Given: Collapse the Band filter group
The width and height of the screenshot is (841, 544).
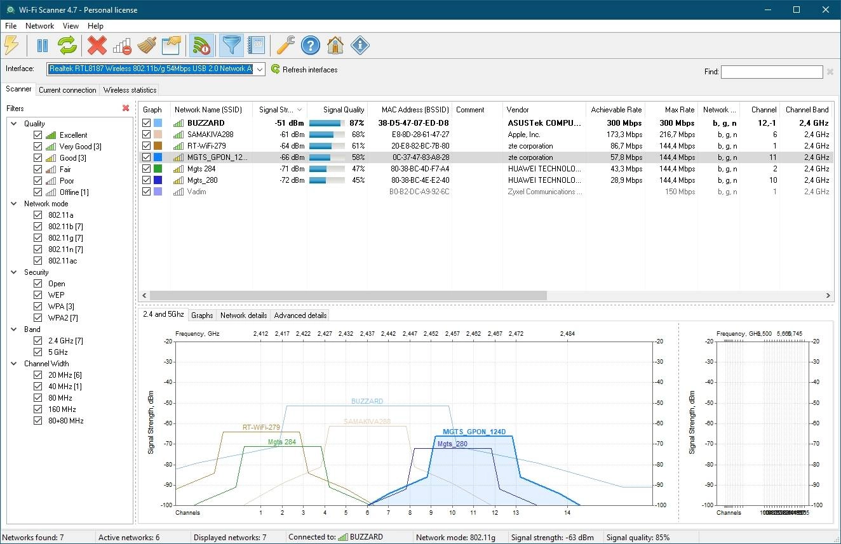Looking at the screenshot, I should (14, 329).
